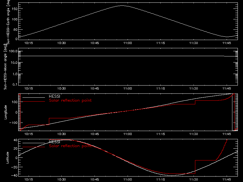243x182 pixels.
Task: Click the peak of Sun-HESSI-Earth angle curve
Action: pyautogui.click(x=122, y=6)
